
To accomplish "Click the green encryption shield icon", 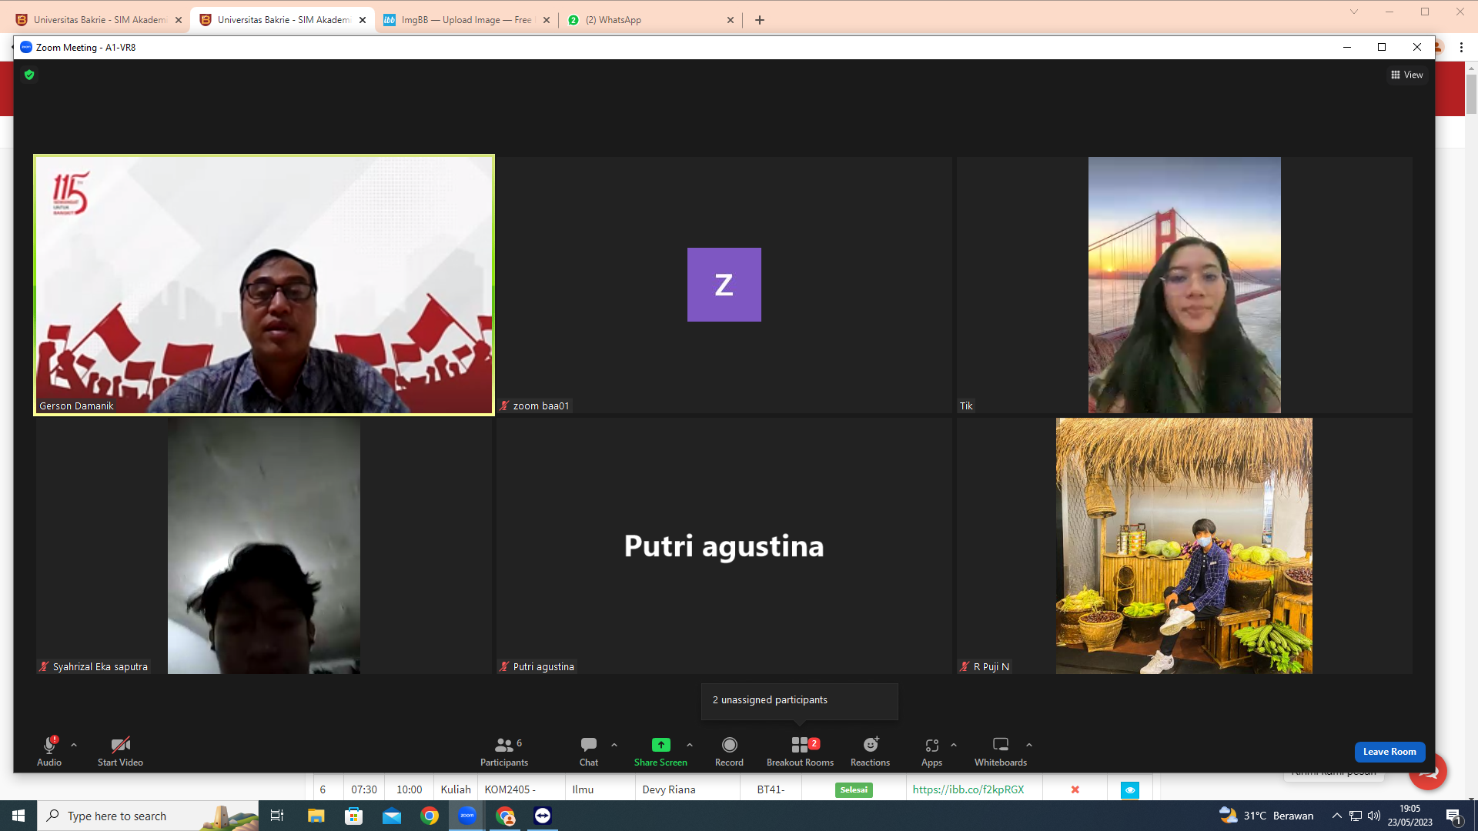I will tap(29, 75).
